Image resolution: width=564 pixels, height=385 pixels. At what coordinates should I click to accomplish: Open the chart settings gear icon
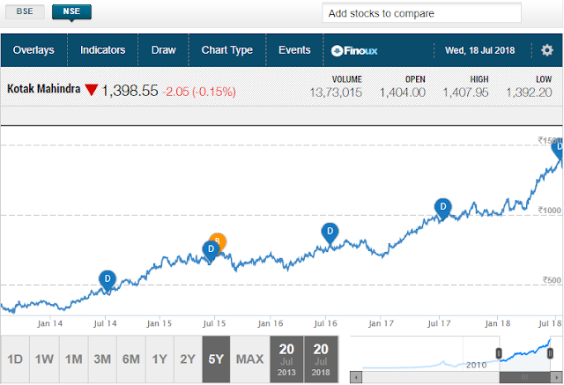point(546,50)
